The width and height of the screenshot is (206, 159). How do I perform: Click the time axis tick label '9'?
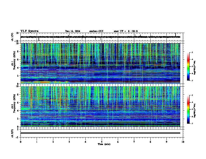pyautogui.click(x=166, y=142)
